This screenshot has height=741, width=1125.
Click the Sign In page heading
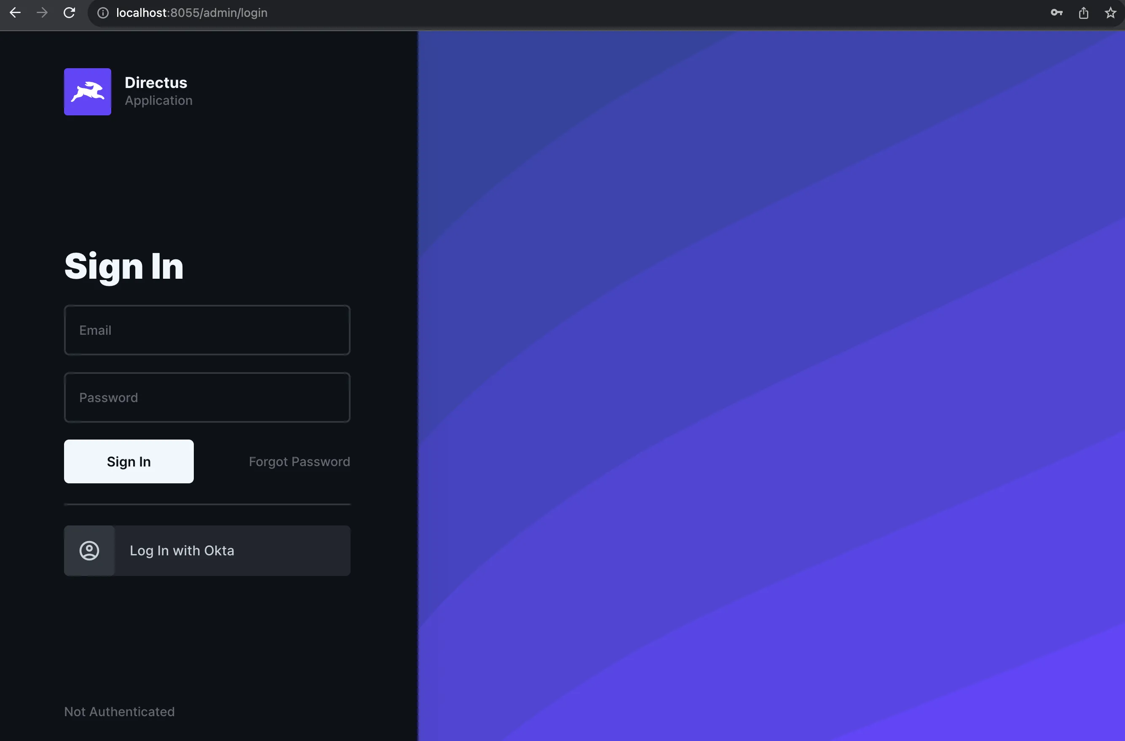(123, 266)
